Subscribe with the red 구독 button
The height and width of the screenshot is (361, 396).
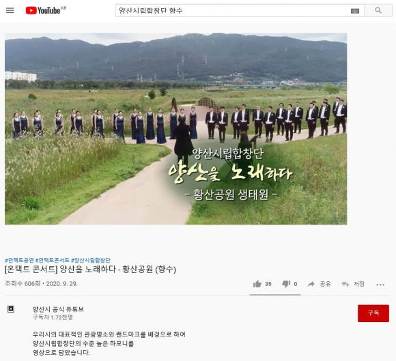tap(373, 313)
